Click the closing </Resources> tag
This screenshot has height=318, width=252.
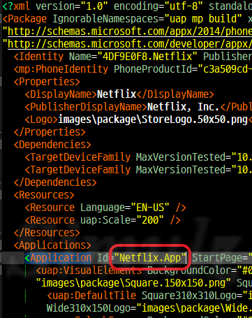pyautogui.click(x=47, y=233)
